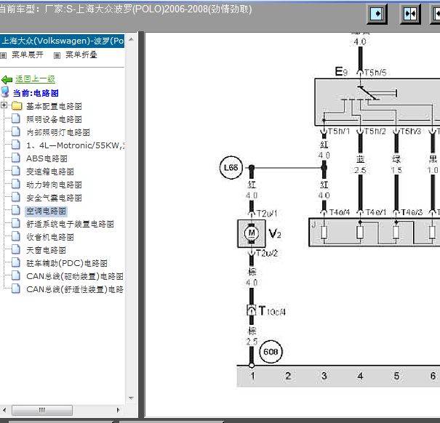Click 返回上一级 back link

pos(35,79)
